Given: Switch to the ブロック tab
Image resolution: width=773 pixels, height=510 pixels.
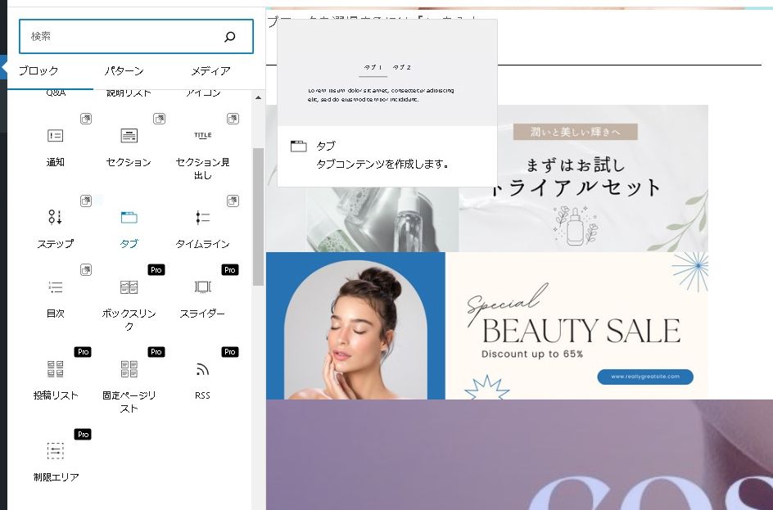Looking at the screenshot, I should coord(38,71).
